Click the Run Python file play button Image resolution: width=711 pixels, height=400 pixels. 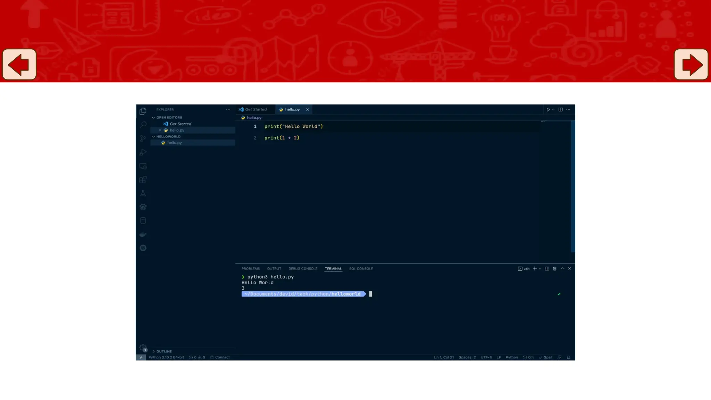[548, 110]
